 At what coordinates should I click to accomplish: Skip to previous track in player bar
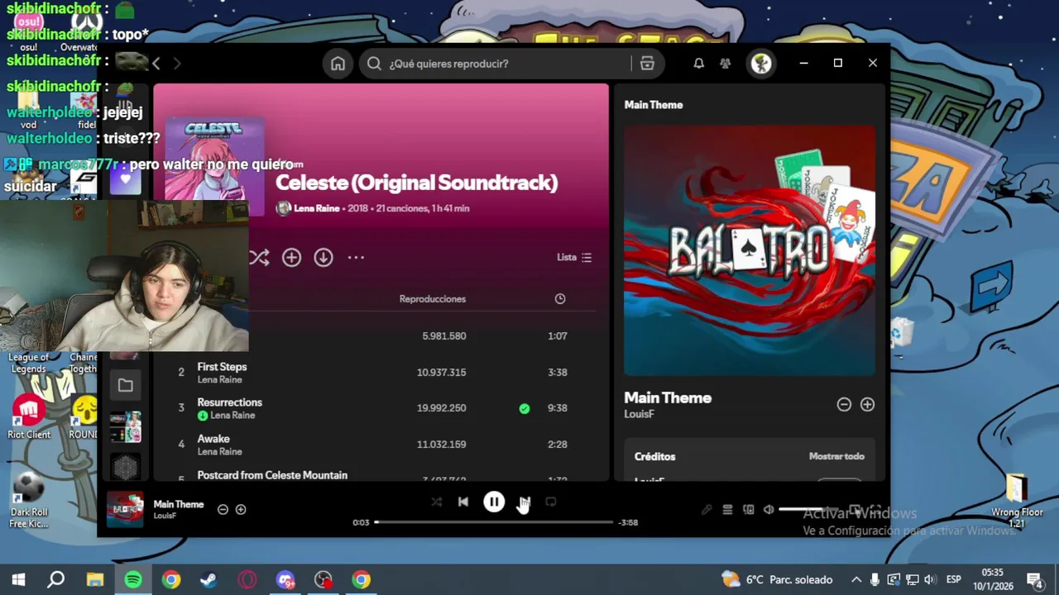pos(463,502)
